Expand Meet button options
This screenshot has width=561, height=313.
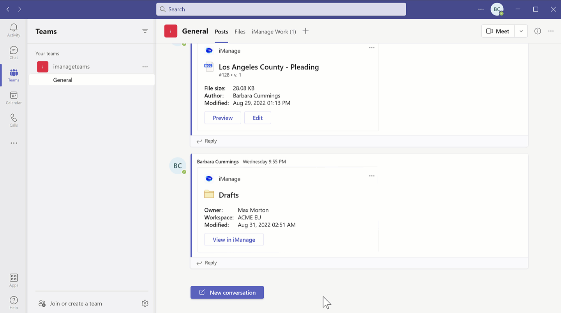[x=521, y=31]
